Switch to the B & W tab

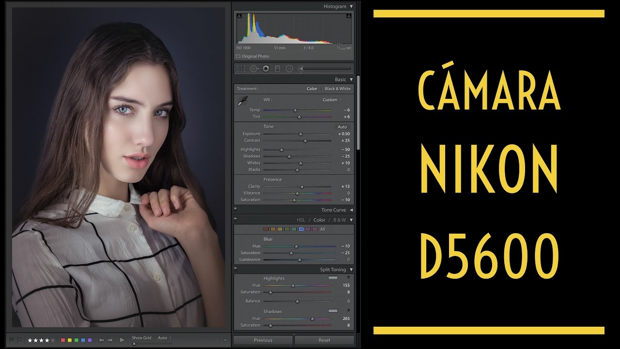click(340, 220)
